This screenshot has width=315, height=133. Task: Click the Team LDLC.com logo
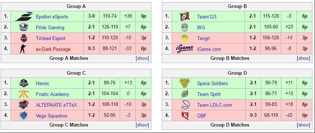[x=184, y=105]
